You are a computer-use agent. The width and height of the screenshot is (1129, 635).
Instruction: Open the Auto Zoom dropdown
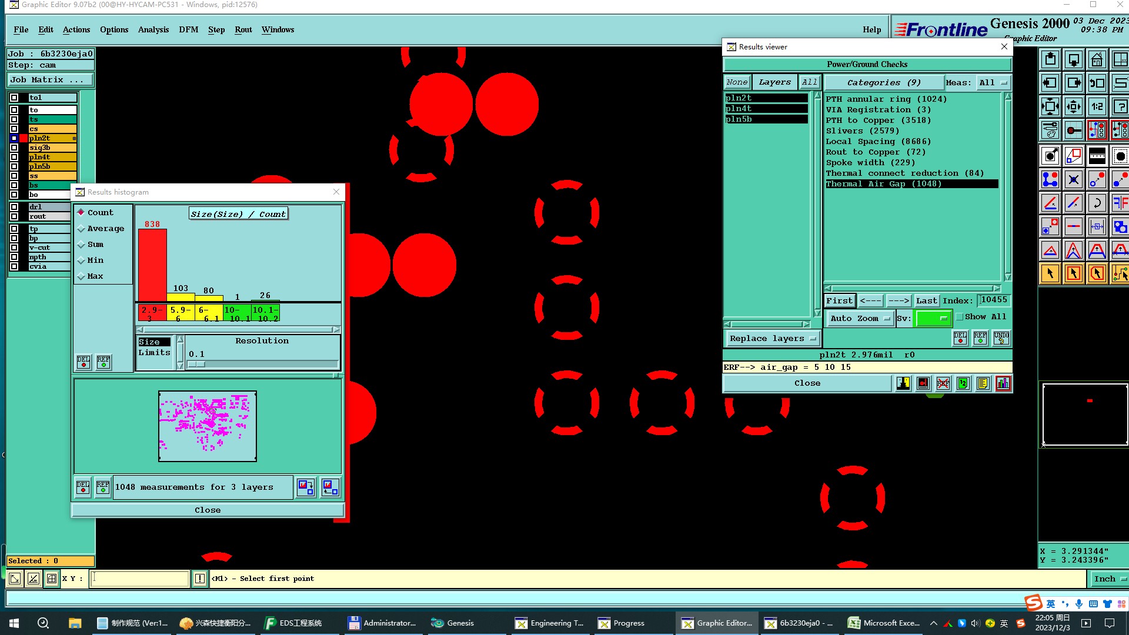coord(859,318)
